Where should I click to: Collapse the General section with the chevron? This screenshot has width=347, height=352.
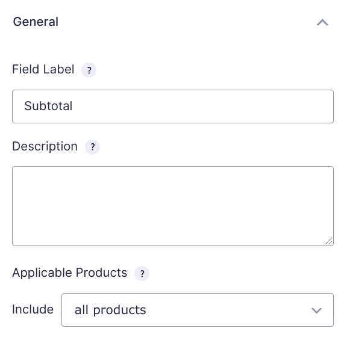pos(322,22)
